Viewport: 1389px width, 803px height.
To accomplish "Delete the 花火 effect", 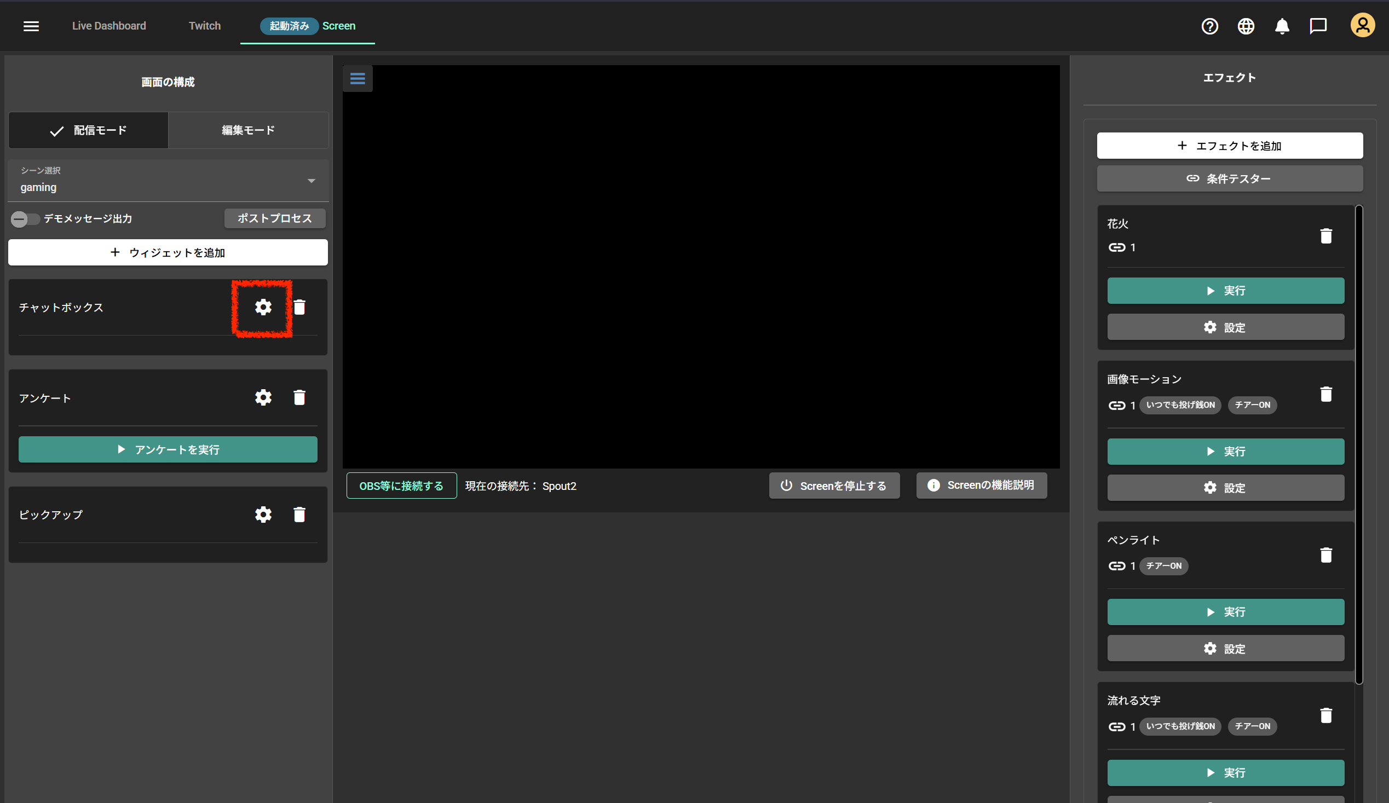I will point(1326,236).
